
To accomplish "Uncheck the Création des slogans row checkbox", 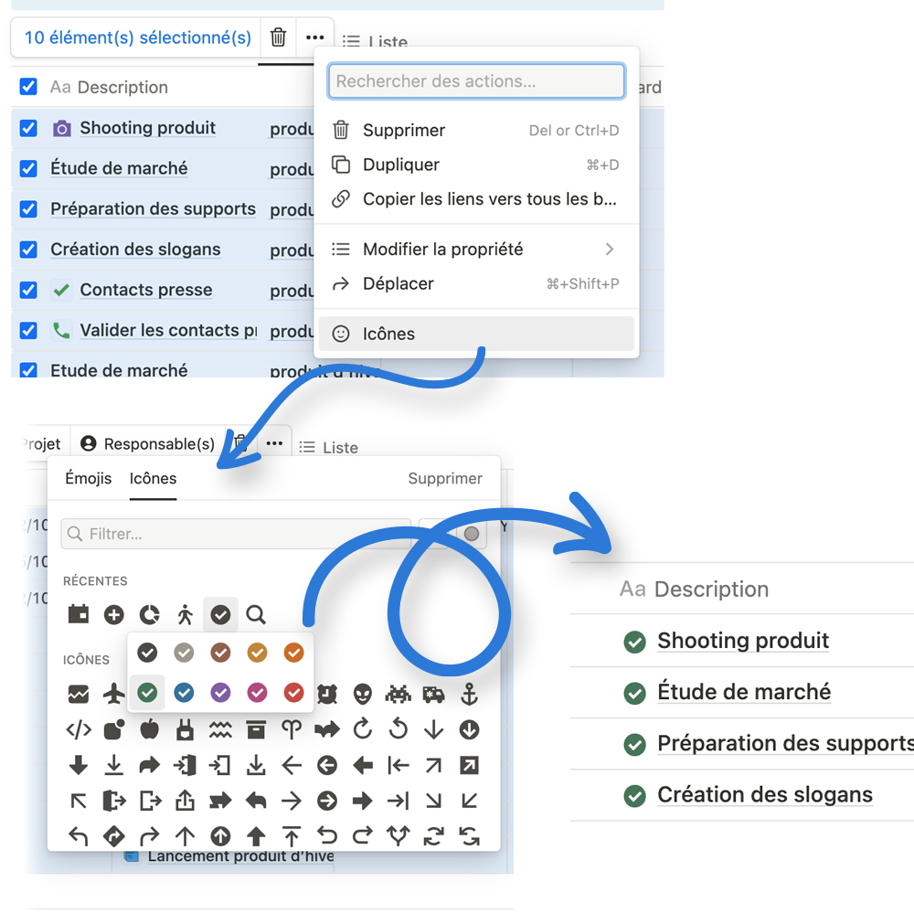I will pyautogui.click(x=28, y=249).
